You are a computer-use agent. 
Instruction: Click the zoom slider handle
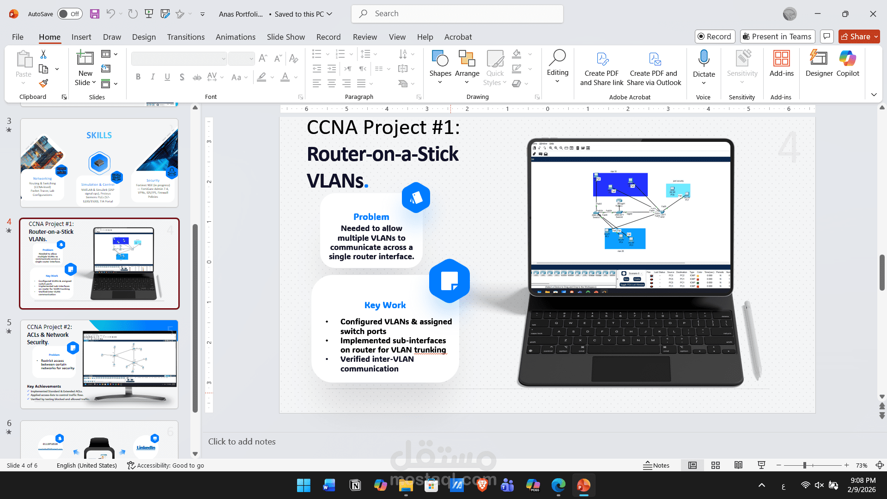point(805,465)
